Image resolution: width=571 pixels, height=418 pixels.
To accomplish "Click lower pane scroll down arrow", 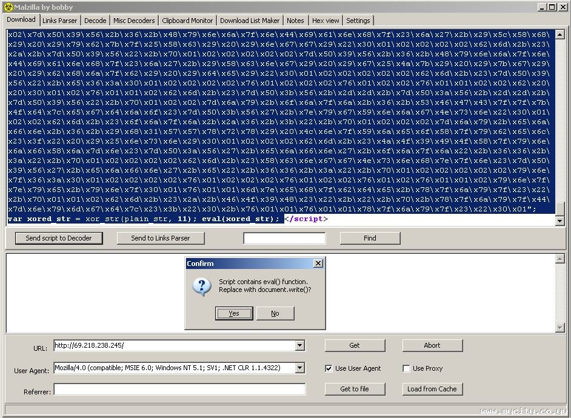I will (559, 327).
